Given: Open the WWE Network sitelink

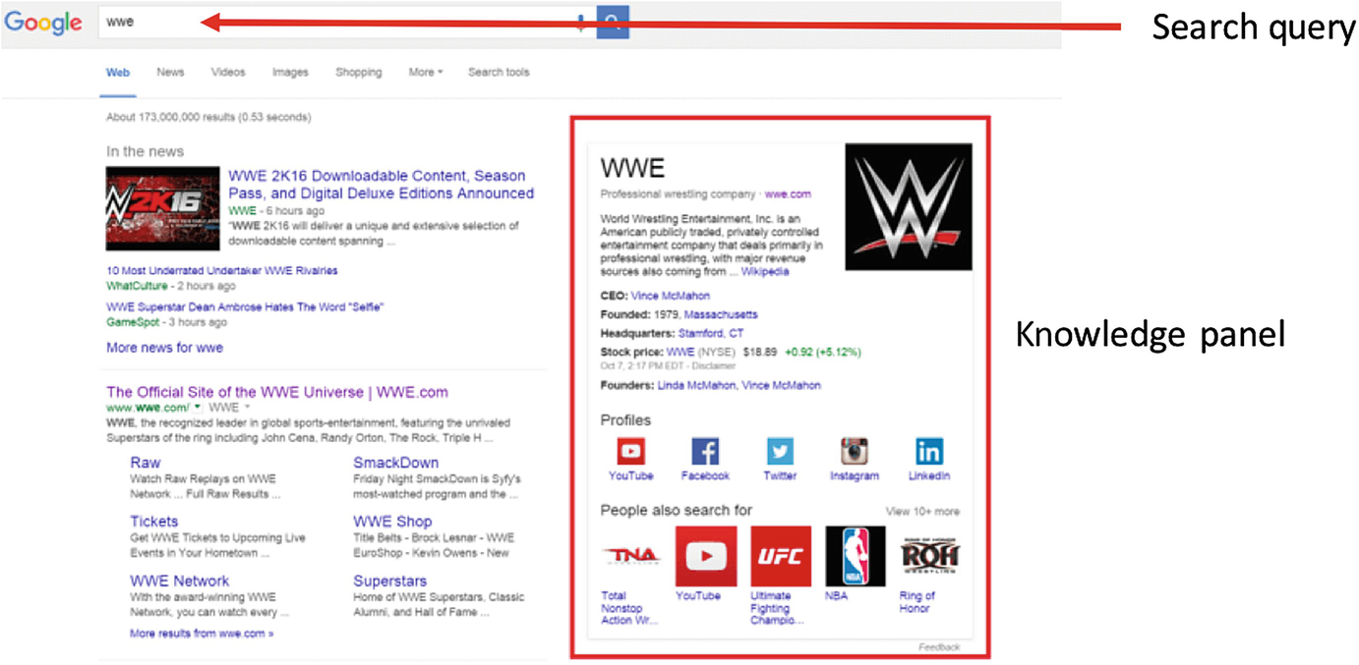Looking at the screenshot, I should coord(179,582).
